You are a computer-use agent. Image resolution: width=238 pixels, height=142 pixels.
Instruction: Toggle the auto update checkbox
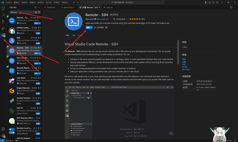point(95,28)
